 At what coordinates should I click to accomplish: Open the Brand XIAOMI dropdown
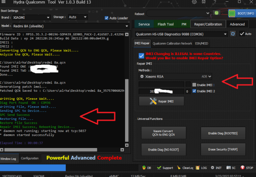coord(31,17)
